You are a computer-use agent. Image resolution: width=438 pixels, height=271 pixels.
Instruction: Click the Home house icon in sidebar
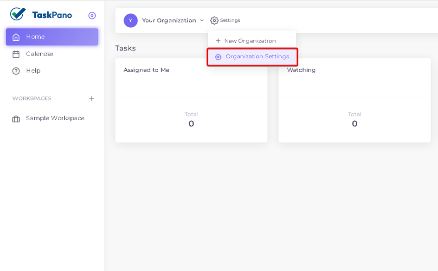pos(16,37)
